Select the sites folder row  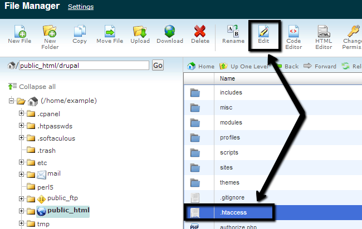pos(273,167)
